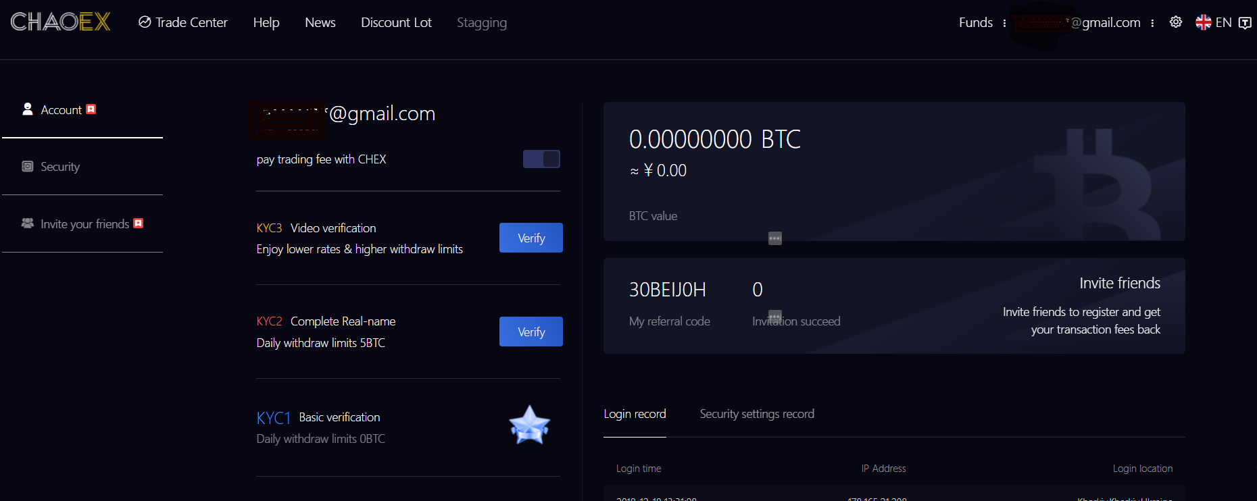Select the Login record tab
Image resolution: width=1257 pixels, height=501 pixels.
(635, 414)
